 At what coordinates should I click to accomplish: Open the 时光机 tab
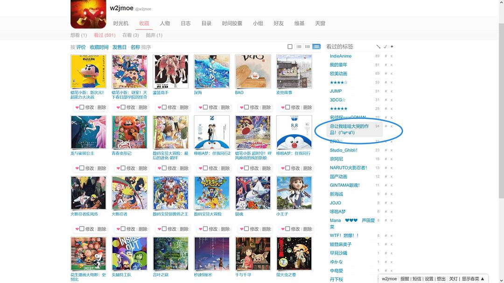121,23
